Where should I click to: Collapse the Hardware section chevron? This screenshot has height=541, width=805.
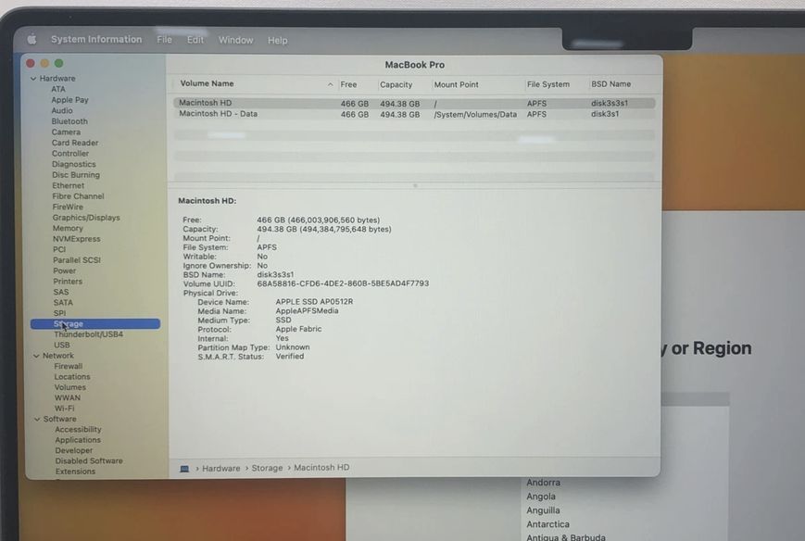33,79
